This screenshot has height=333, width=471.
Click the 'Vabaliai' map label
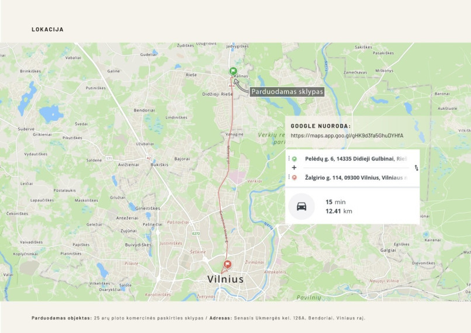[x=73, y=58]
